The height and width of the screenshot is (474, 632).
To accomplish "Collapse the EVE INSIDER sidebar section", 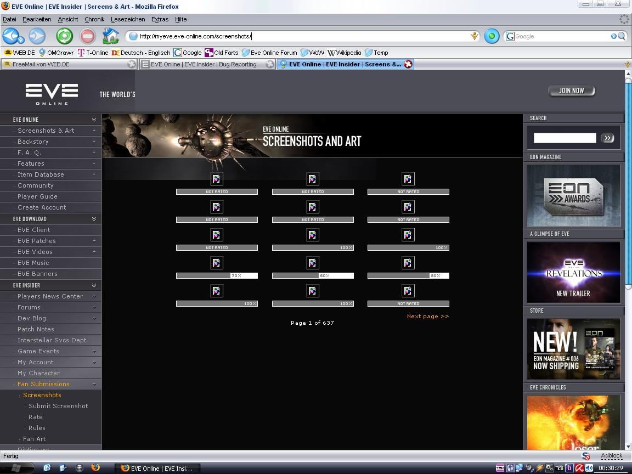I will click(94, 285).
